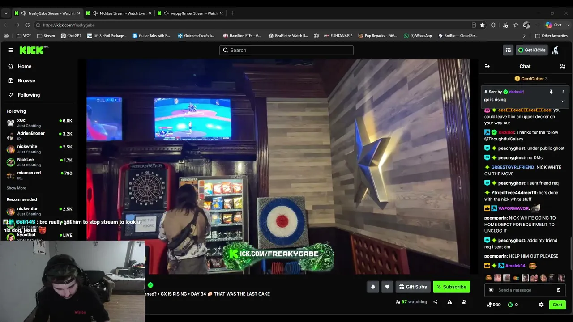Click the Gift Subs button
This screenshot has height=322, width=573.
point(413,287)
